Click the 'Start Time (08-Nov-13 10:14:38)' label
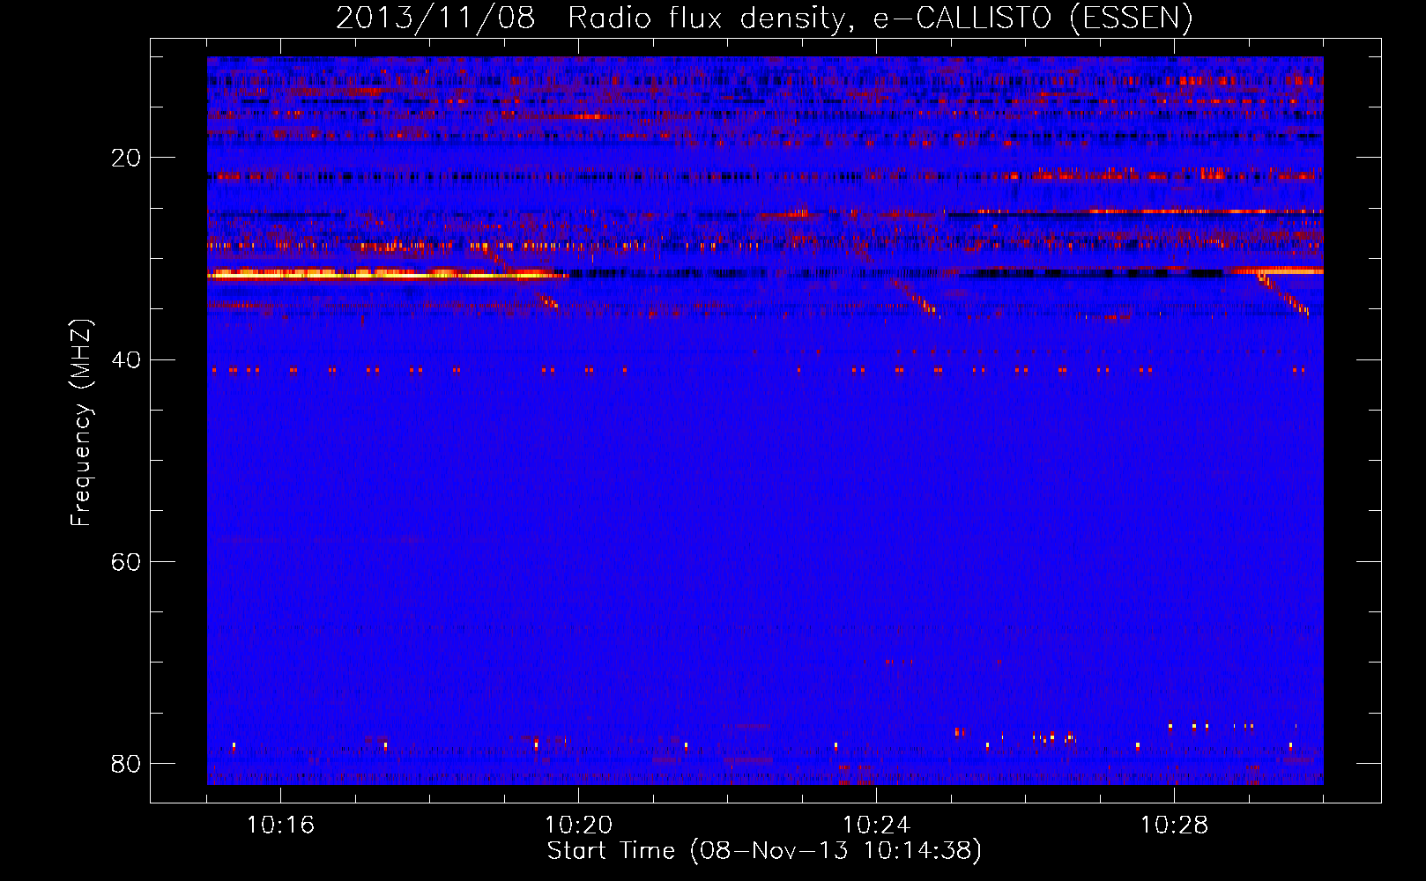Viewport: 1426px width, 881px height. (x=764, y=851)
